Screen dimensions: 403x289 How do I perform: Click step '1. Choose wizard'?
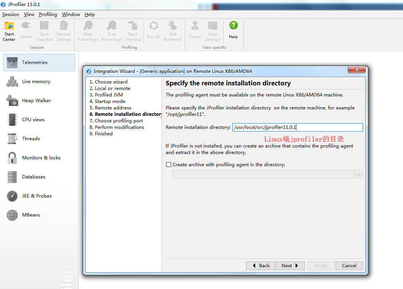[109, 82]
